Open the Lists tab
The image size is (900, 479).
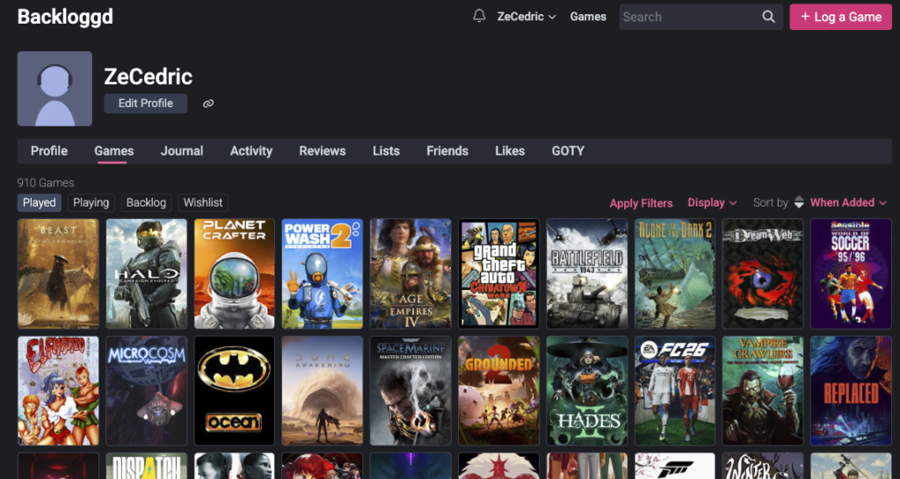387,151
